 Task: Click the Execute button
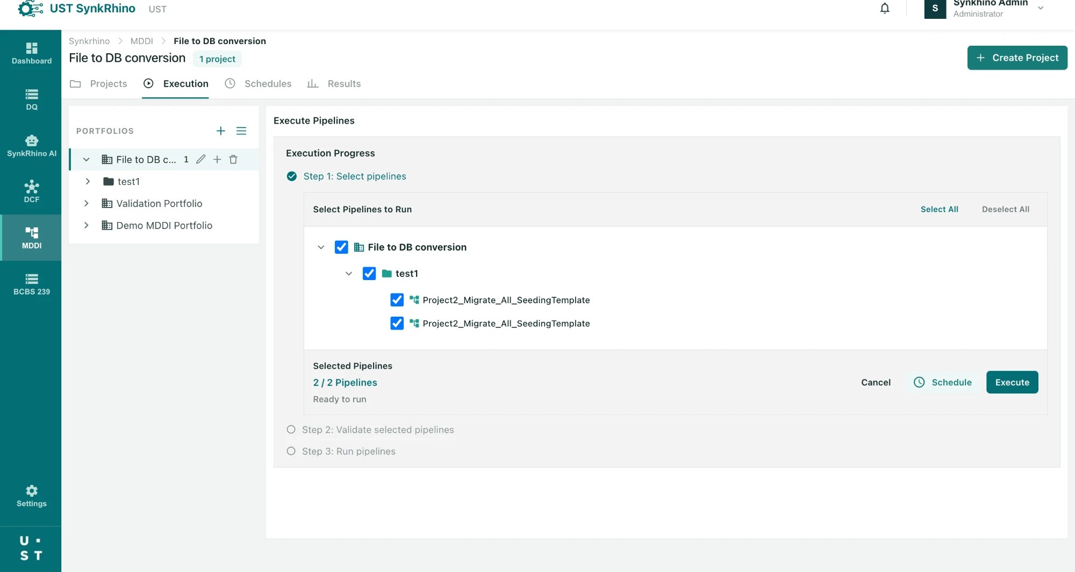click(1012, 382)
